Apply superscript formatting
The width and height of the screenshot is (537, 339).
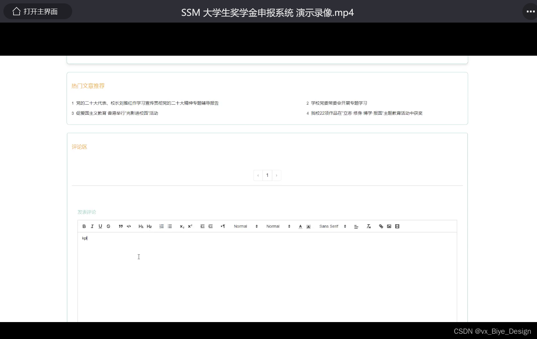pyautogui.click(x=190, y=227)
